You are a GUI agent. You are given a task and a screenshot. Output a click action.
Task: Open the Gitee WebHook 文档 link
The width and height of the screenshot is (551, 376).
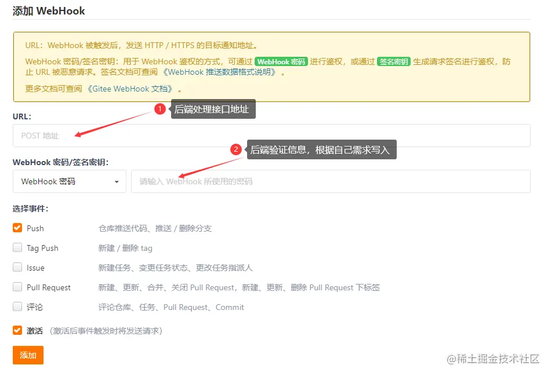point(130,89)
